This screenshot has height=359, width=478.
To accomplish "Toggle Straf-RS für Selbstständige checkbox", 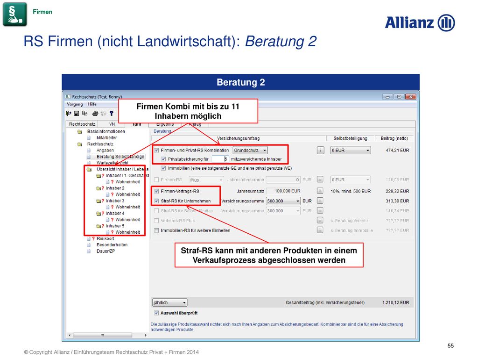I will tap(156, 211).
